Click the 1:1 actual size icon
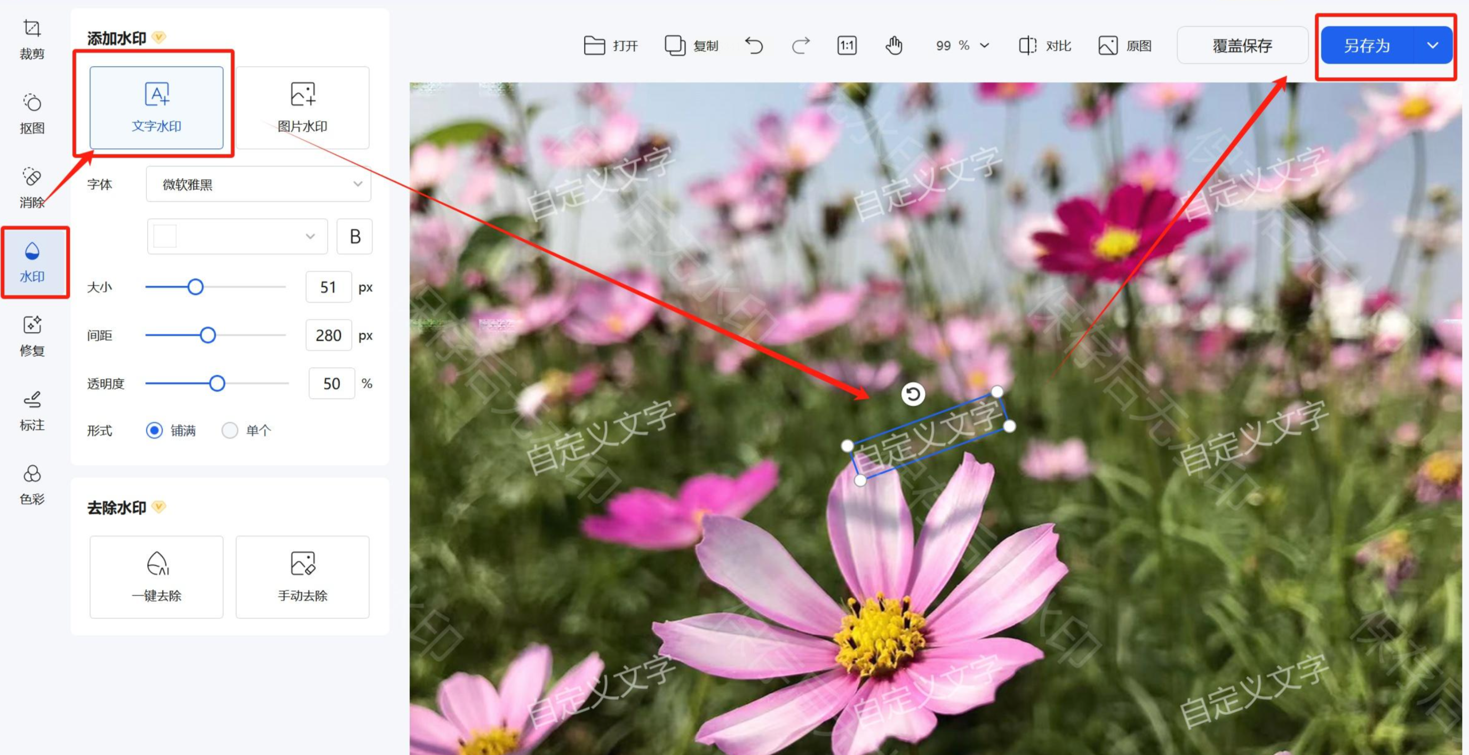Image resolution: width=1469 pixels, height=755 pixels. pyautogui.click(x=847, y=46)
